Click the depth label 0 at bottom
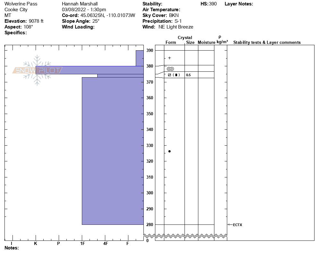This screenshot has height=269, width=319. (148, 241)
